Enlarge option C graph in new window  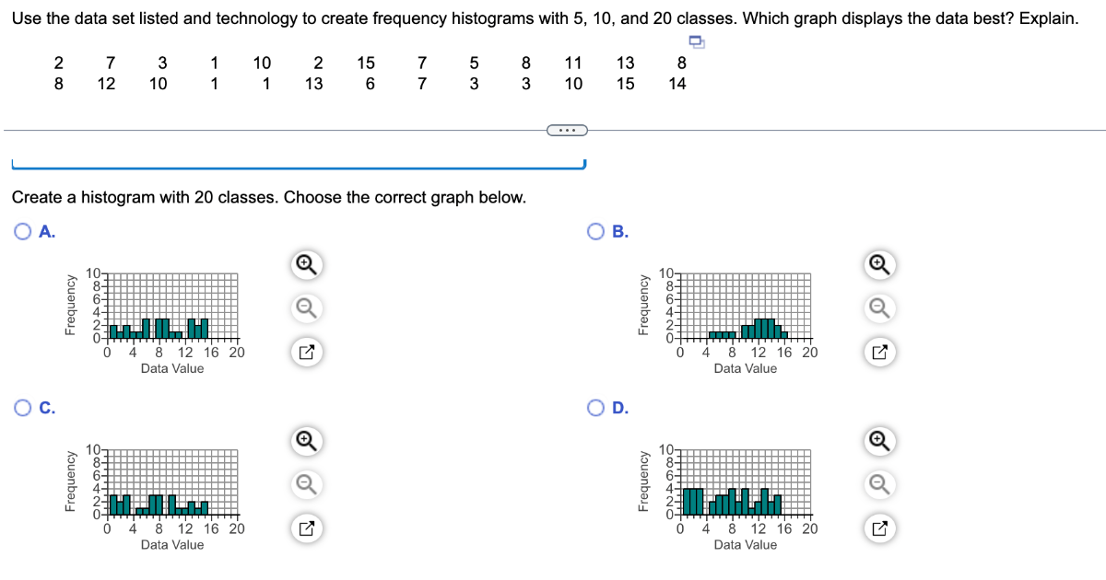click(x=305, y=528)
